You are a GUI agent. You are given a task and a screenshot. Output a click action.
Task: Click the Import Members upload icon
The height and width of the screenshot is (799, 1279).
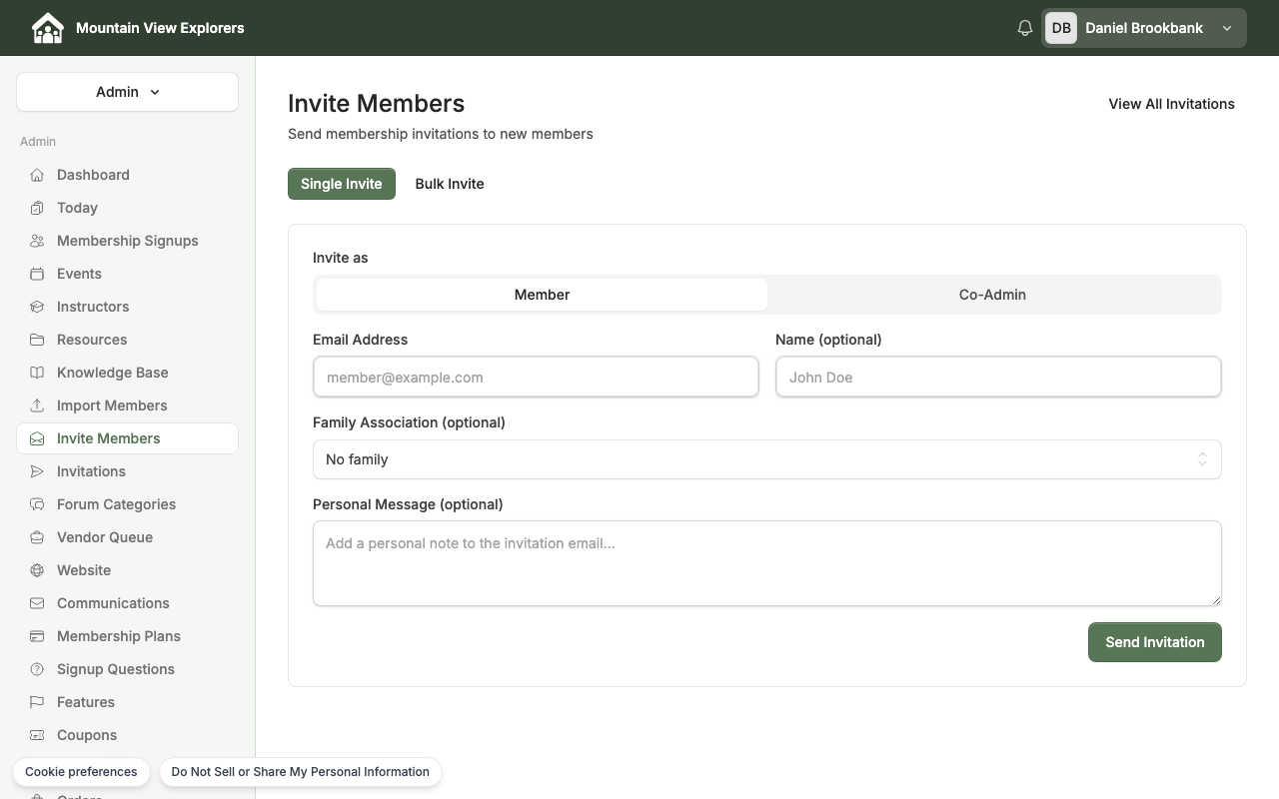click(37, 405)
